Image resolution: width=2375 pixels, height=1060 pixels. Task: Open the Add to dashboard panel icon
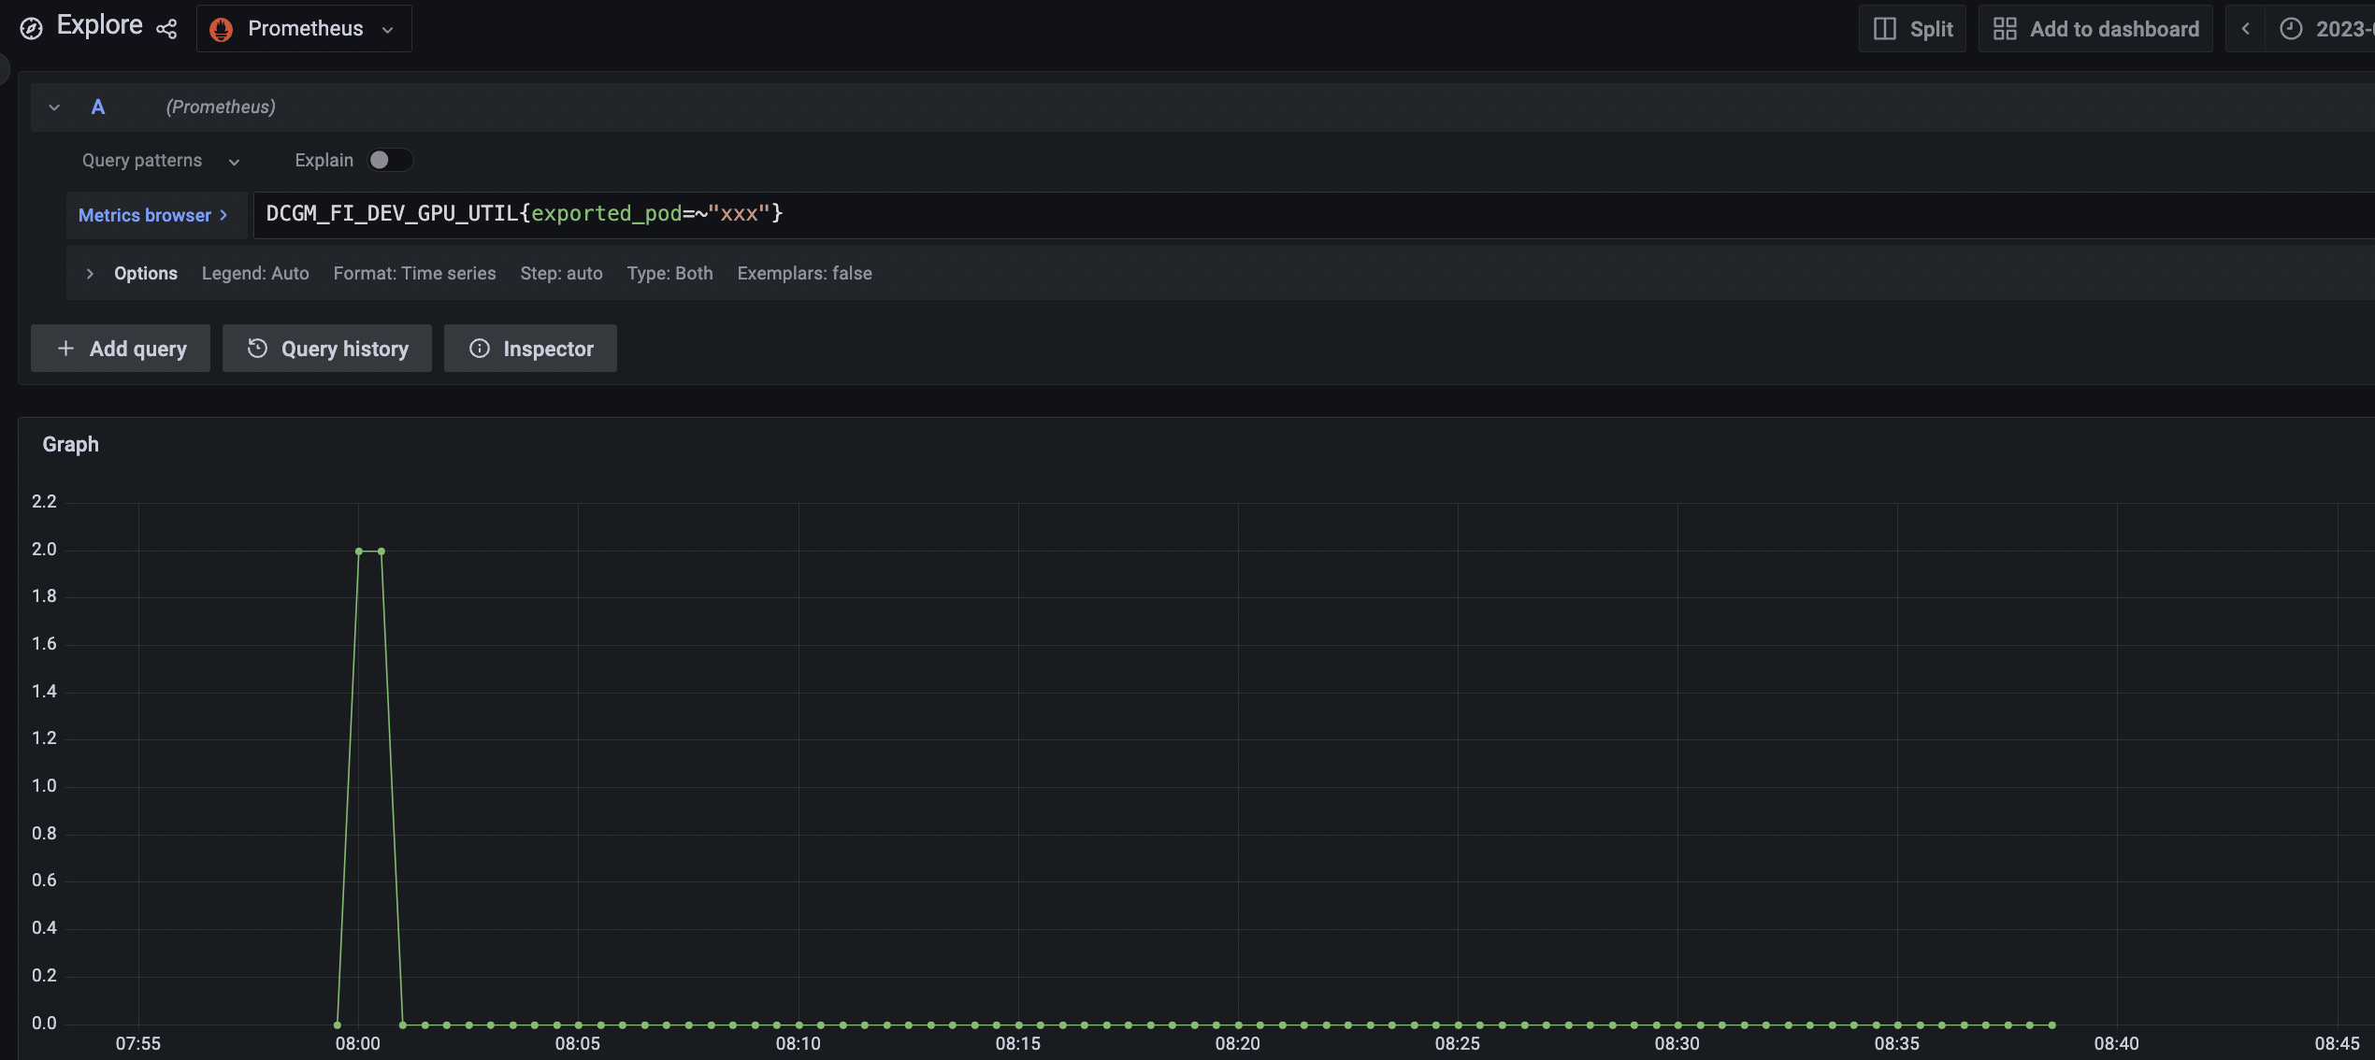click(2005, 28)
